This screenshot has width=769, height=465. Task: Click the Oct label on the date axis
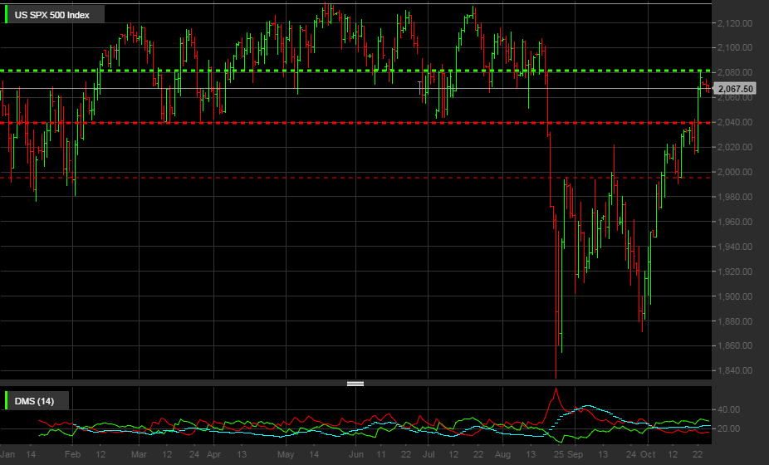tap(649, 456)
